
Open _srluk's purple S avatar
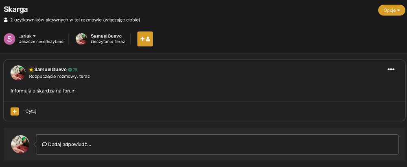pyautogui.click(x=10, y=39)
